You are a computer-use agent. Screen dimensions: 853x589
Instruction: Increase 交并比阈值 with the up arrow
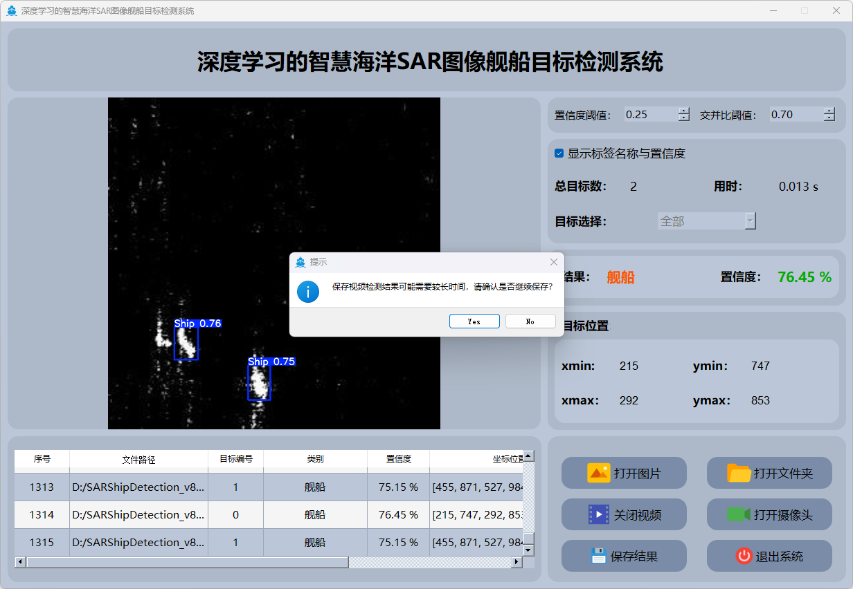click(829, 111)
